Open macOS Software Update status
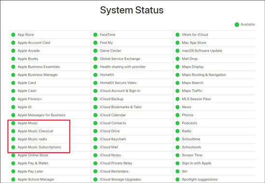Image resolution: width=265 pixels, height=183 pixels. (x=214, y=51)
